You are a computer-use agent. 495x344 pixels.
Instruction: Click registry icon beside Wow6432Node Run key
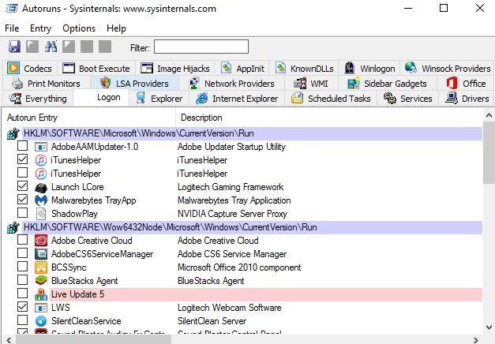pos(13,227)
